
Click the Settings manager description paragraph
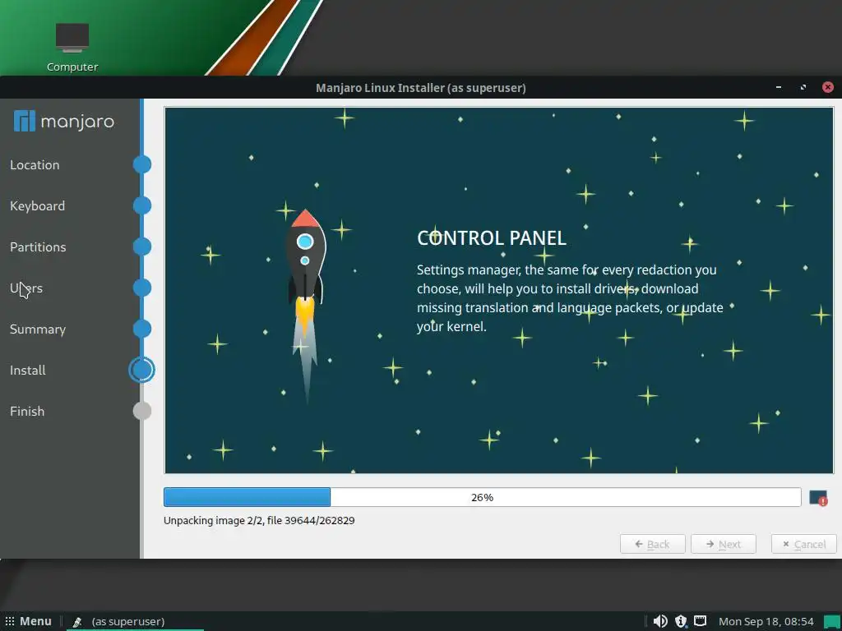point(570,297)
